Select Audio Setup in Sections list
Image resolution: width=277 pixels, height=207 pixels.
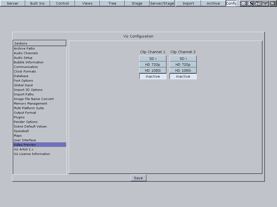pos(23,58)
